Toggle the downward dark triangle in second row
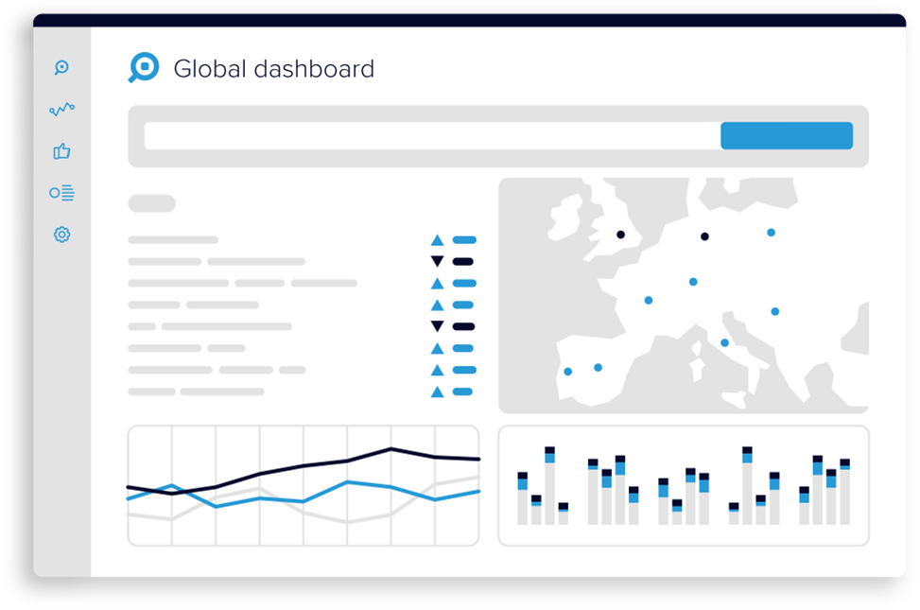 pyautogui.click(x=437, y=260)
